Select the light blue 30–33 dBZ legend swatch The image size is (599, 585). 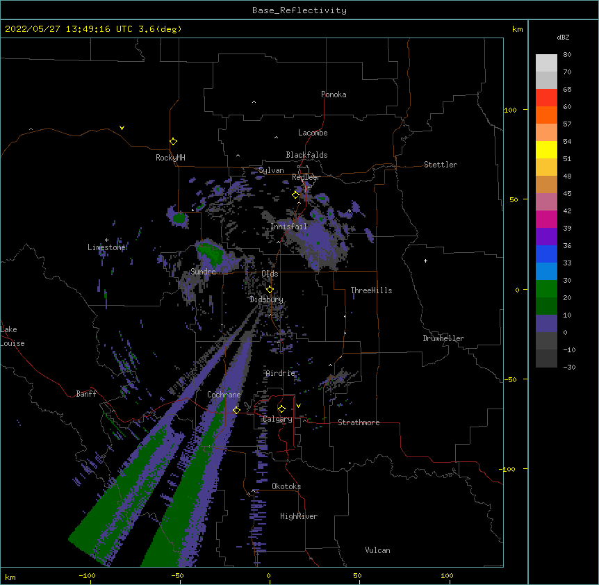click(x=546, y=271)
